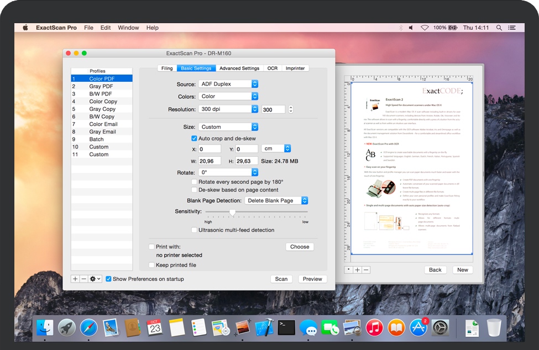This screenshot has width=539, height=350.
Task: Open iTunes from the dock
Action: point(374,327)
